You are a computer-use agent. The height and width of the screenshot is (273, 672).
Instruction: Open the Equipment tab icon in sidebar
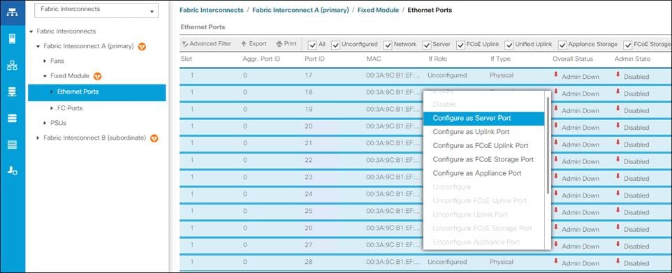(13, 12)
